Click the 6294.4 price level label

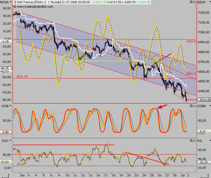pos(191,100)
